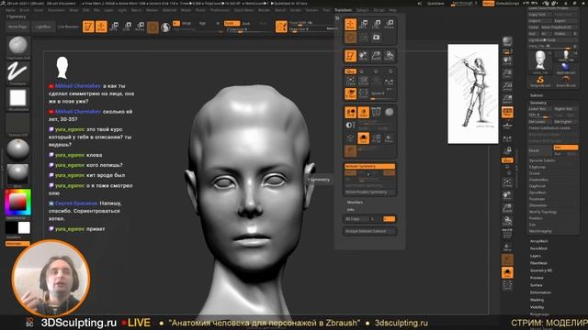Viewport: 588px width, 330px height.
Task: Expand the Deformation section
Action: pyautogui.click(x=540, y=292)
